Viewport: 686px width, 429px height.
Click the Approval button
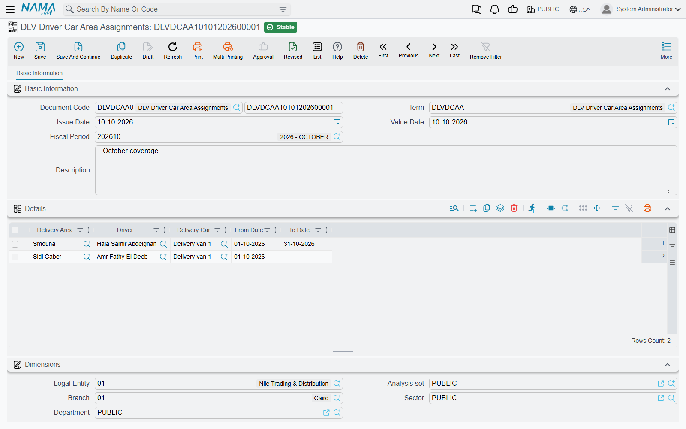(263, 51)
